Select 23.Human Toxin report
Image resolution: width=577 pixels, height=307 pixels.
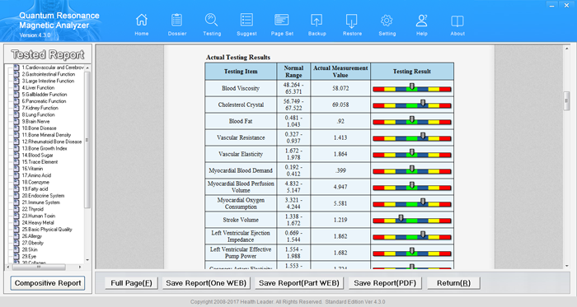38,216
